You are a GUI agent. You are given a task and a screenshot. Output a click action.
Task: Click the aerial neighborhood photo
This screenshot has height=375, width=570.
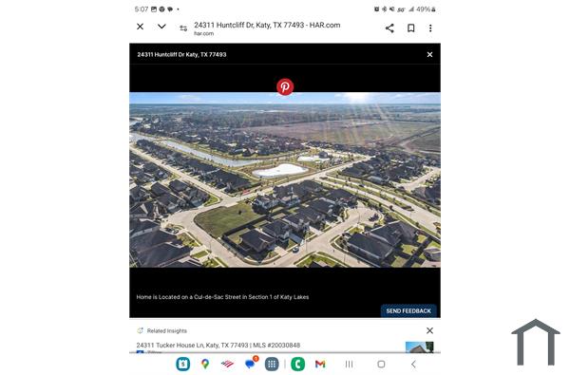(285, 179)
